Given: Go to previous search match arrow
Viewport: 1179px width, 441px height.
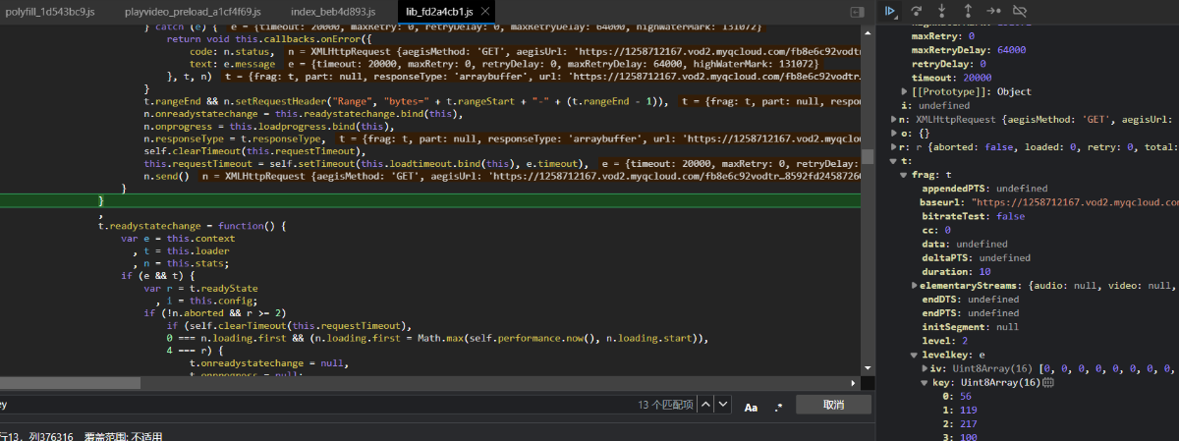Looking at the screenshot, I should pyautogui.click(x=704, y=405).
